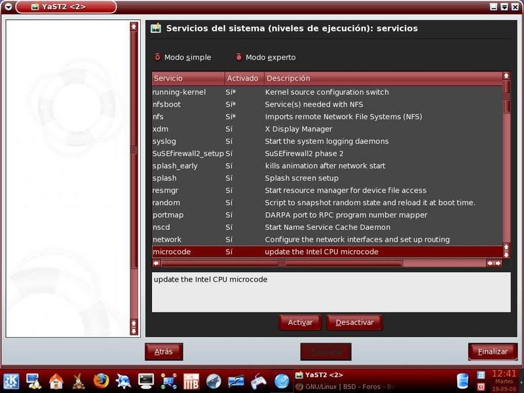This screenshot has width=524, height=393.
Task: Click the services table horizontal scrollbar
Action: [327, 263]
